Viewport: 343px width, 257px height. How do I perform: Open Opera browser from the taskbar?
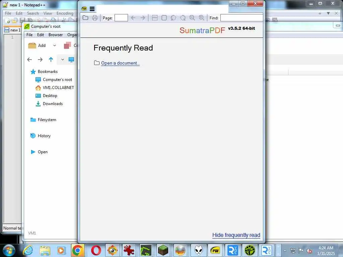[96, 250]
